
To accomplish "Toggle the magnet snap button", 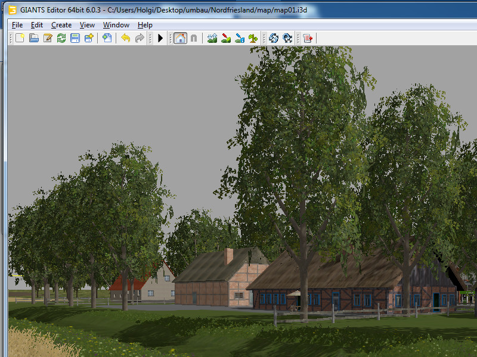I will 194,38.
